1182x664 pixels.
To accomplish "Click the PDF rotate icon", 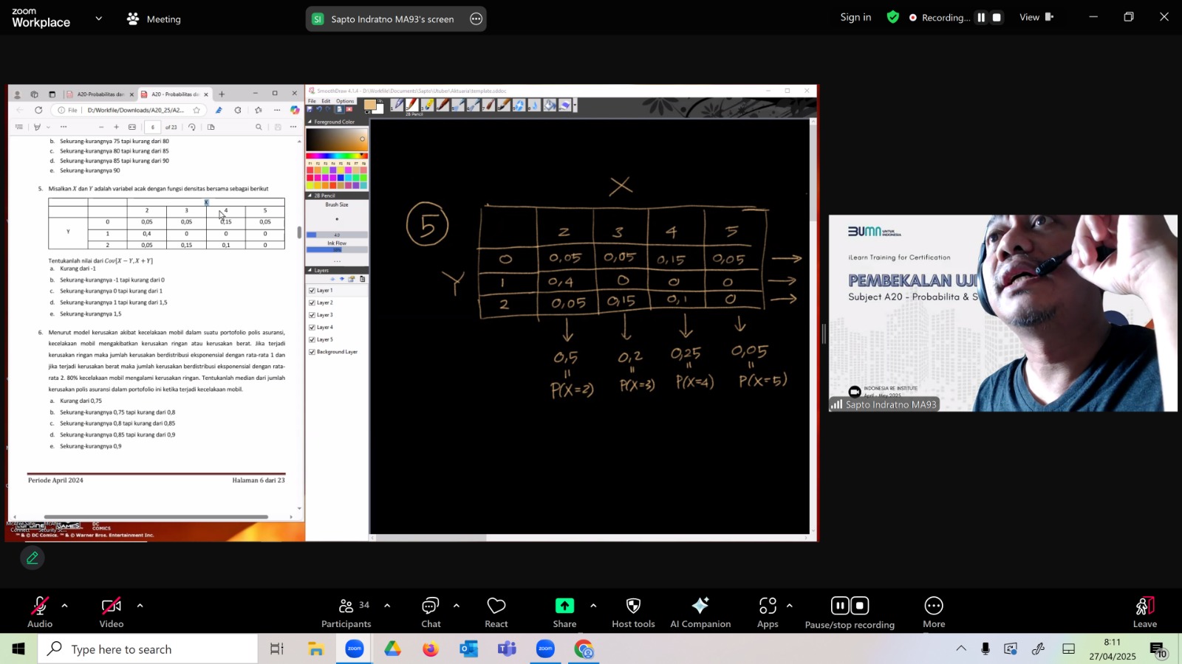I will point(192,127).
